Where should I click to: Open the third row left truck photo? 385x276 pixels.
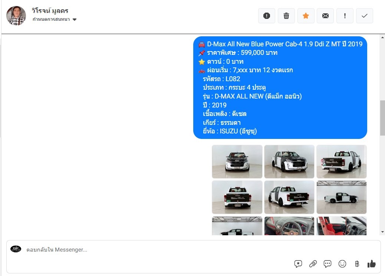coord(237,226)
